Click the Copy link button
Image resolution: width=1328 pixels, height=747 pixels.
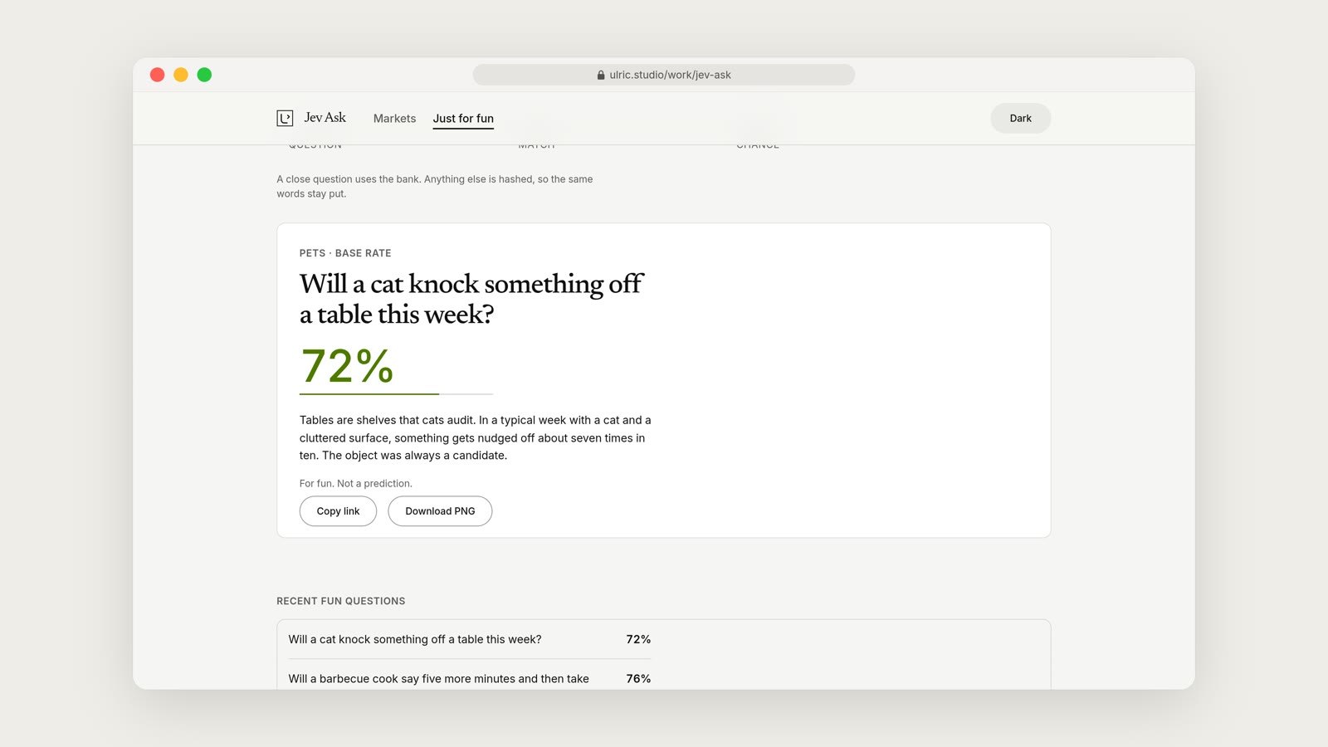[x=338, y=511]
